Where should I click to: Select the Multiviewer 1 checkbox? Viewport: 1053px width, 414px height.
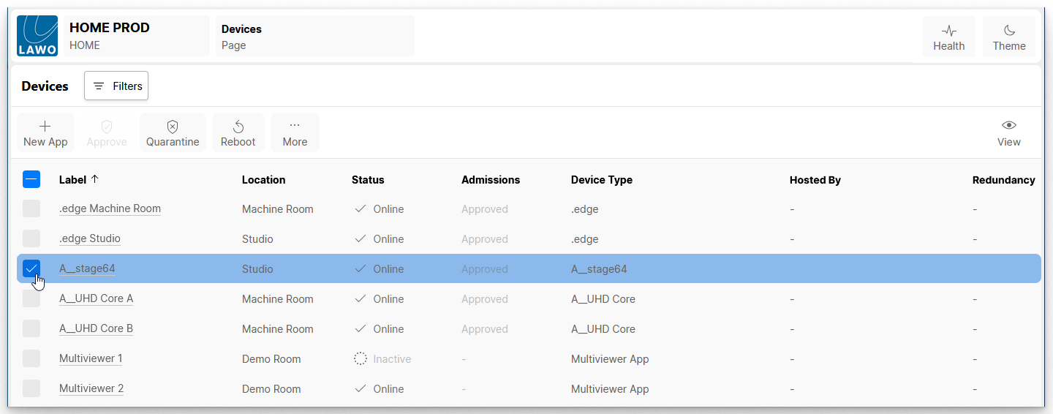click(31, 358)
